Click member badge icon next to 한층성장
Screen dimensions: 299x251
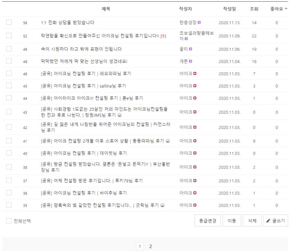(x=199, y=22)
